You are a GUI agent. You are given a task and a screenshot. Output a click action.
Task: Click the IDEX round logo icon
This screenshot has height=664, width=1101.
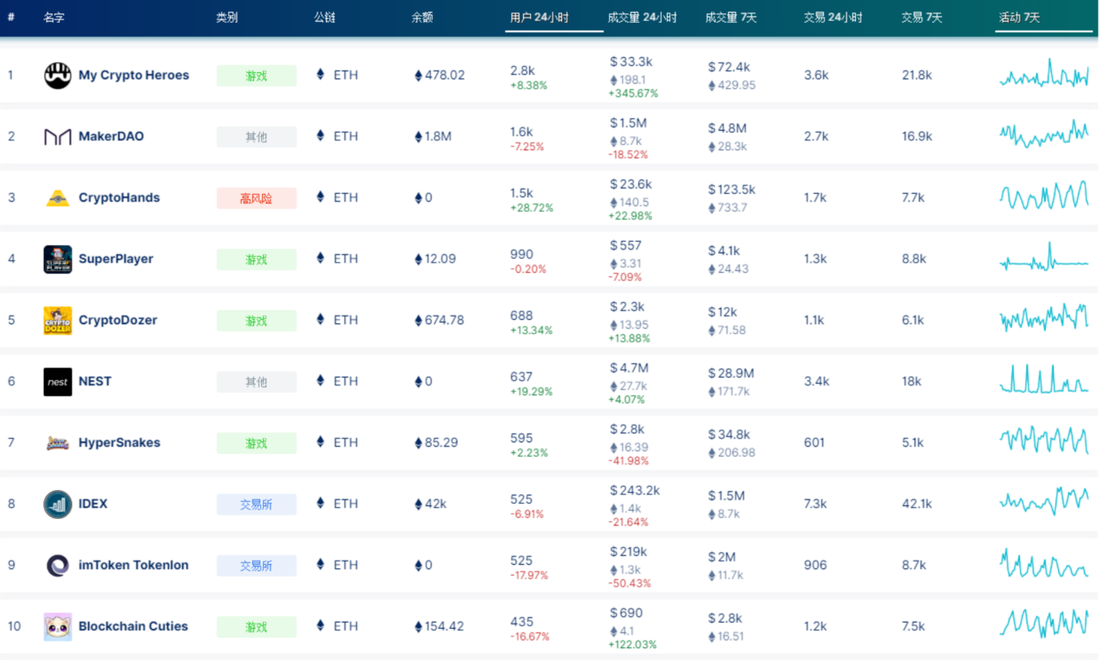point(58,505)
